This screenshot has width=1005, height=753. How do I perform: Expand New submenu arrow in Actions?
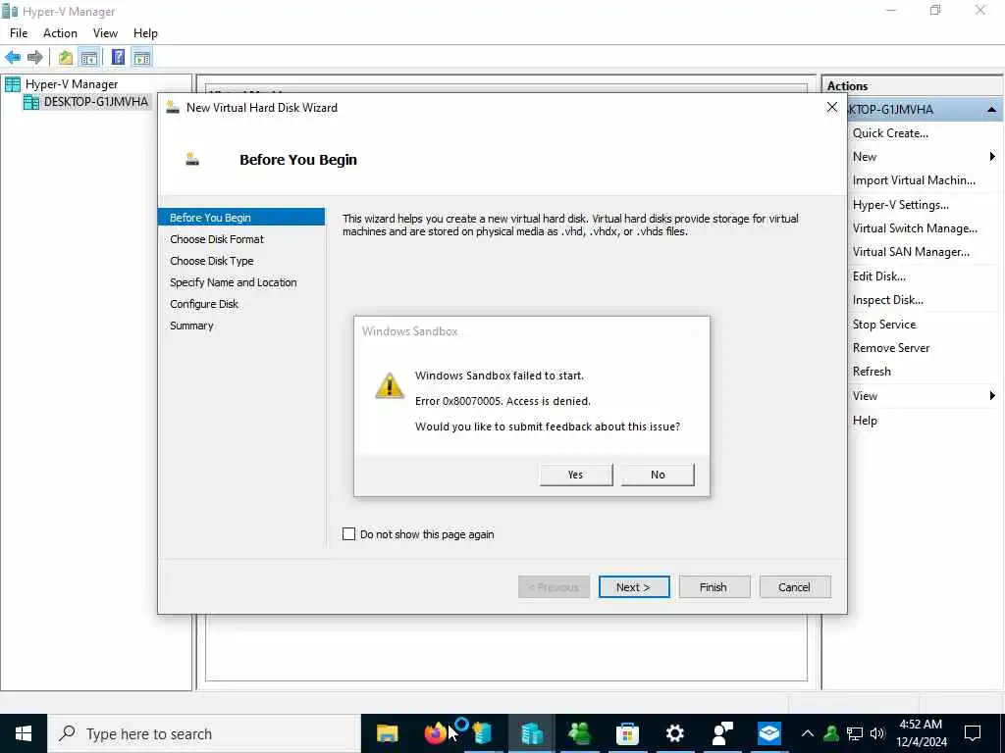pyautogui.click(x=992, y=157)
